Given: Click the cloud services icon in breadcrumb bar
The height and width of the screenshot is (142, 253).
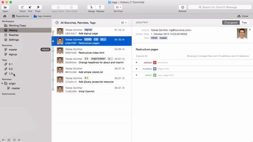Looking at the screenshot, I should (x=5, y=16).
